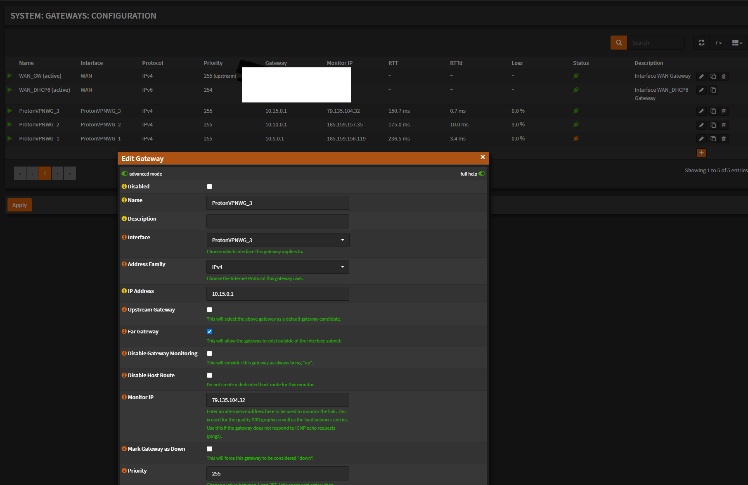Open the column selection dropdown
Screen dimensions: 748x485
pos(737,43)
